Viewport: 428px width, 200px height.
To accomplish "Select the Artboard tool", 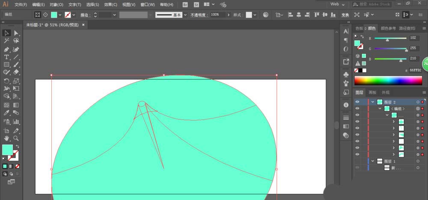I will coord(6,130).
